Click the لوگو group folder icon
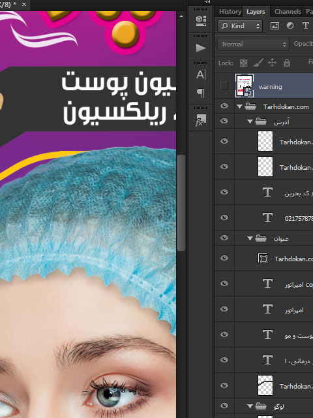Screen dimensions: 313x418 tap(261, 406)
